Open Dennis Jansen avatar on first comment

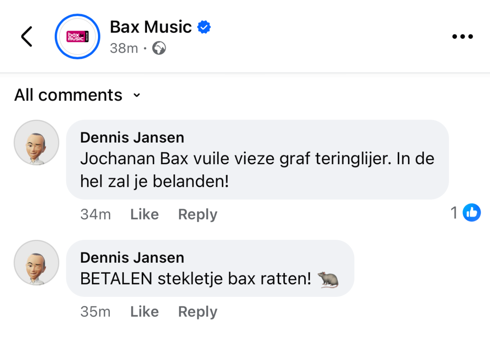coord(36,142)
